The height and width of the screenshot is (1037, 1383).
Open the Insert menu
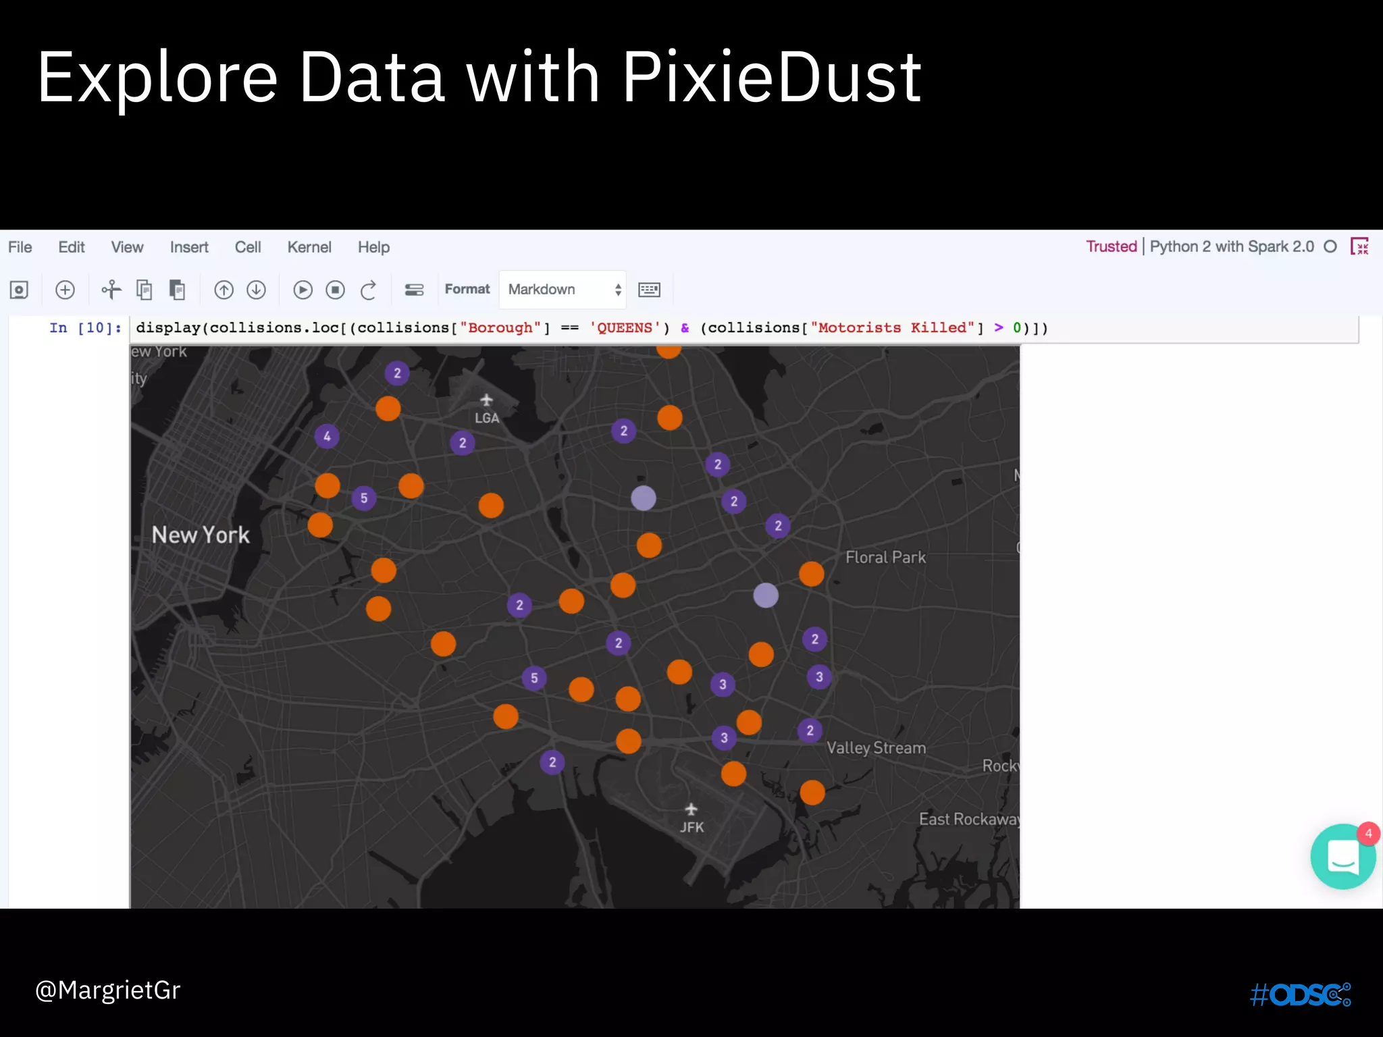click(189, 247)
